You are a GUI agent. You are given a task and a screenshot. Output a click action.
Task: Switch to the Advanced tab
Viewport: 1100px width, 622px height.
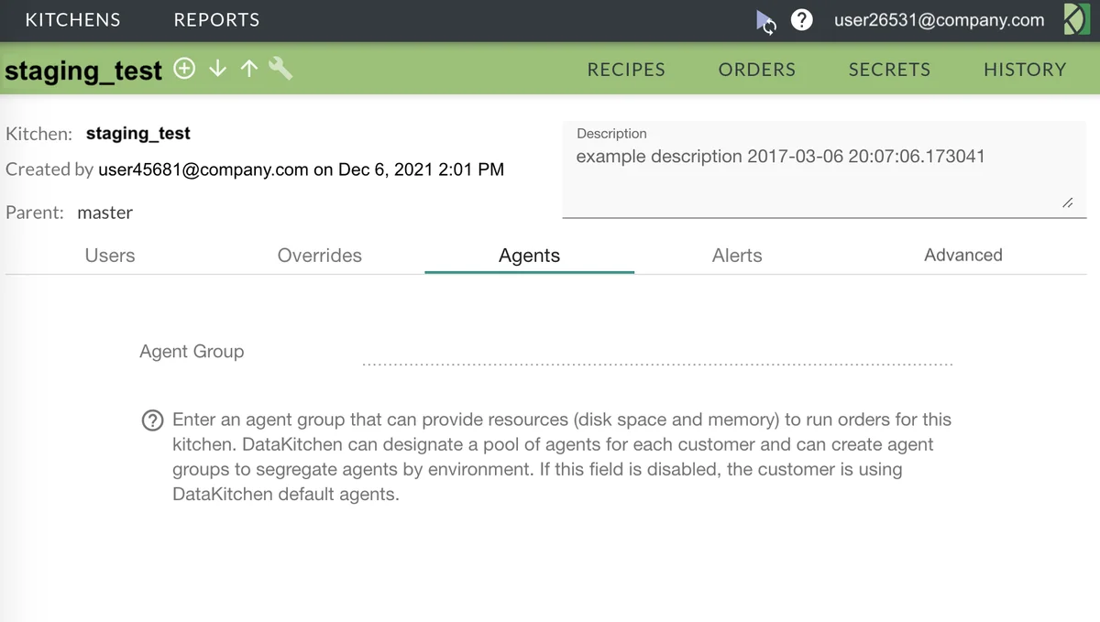pyautogui.click(x=962, y=256)
